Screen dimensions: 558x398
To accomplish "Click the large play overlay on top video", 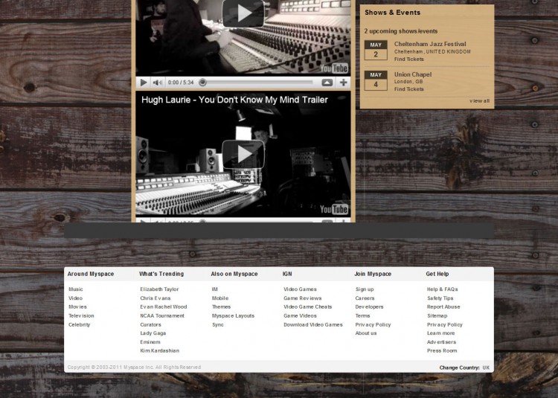I will (x=243, y=13).
